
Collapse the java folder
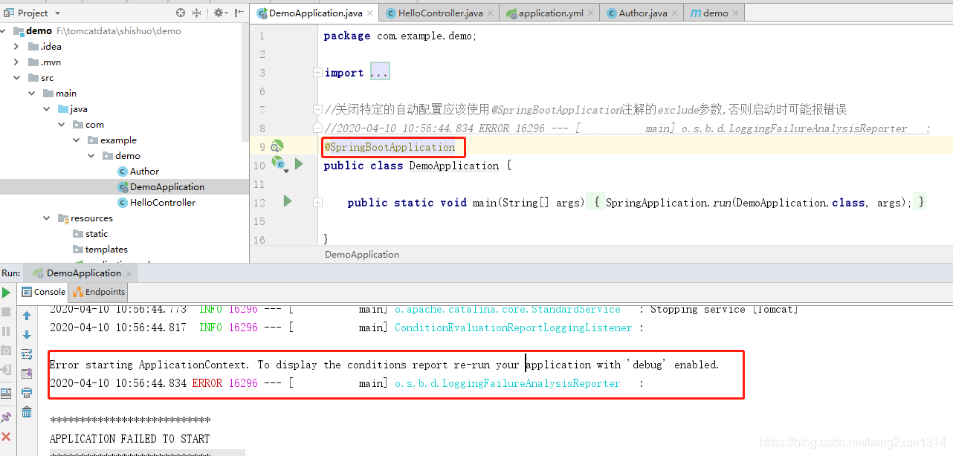pos(46,108)
